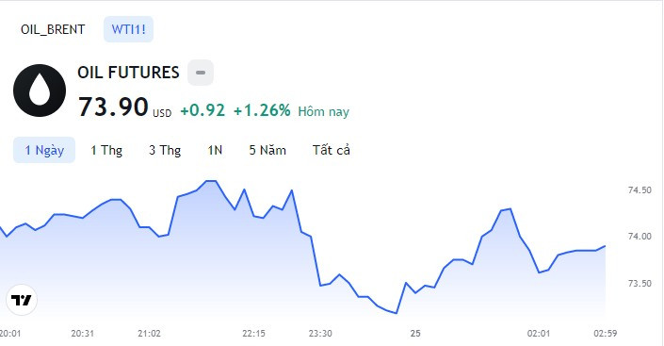Click the gray minus market status icon
The width and height of the screenshot is (664, 346).
point(201,73)
